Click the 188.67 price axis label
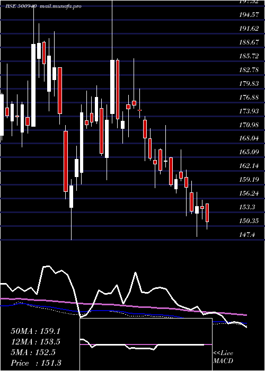Image resolution: width=265 pixels, height=371 pixels. tap(249, 42)
